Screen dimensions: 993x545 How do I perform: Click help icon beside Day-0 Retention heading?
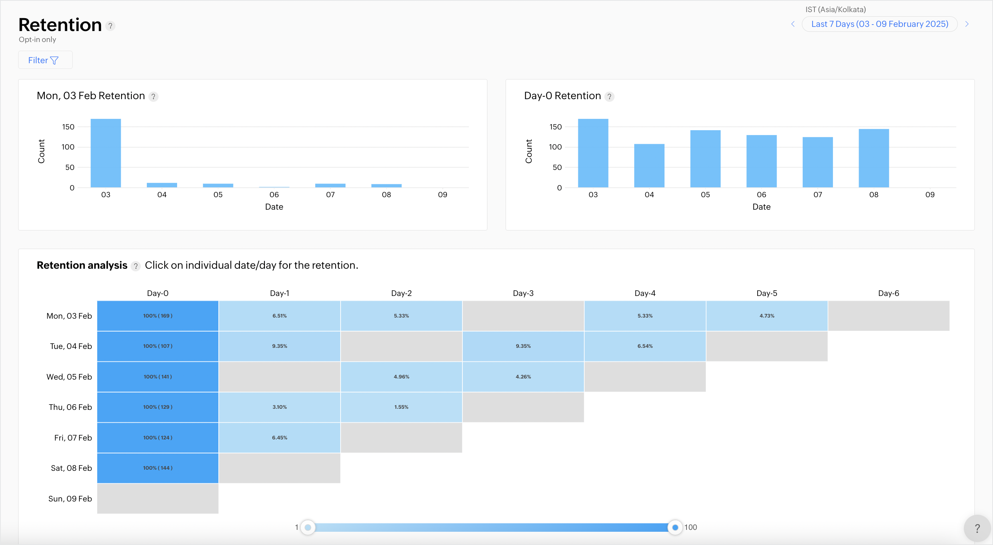tap(609, 97)
